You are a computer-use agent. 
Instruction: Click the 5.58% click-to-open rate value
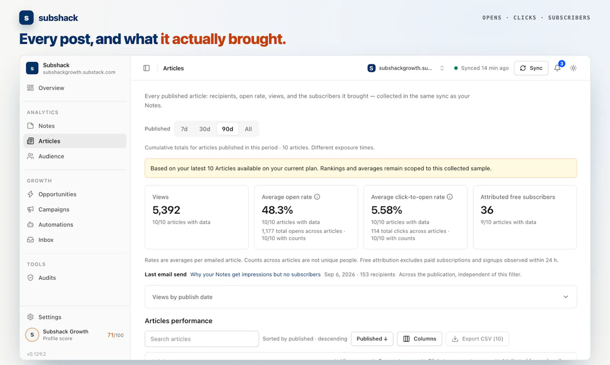pyautogui.click(x=387, y=210)
